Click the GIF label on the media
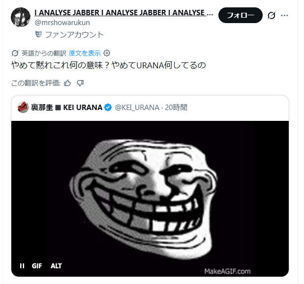This screenshot has height=284, width=304. coord(37,266)
